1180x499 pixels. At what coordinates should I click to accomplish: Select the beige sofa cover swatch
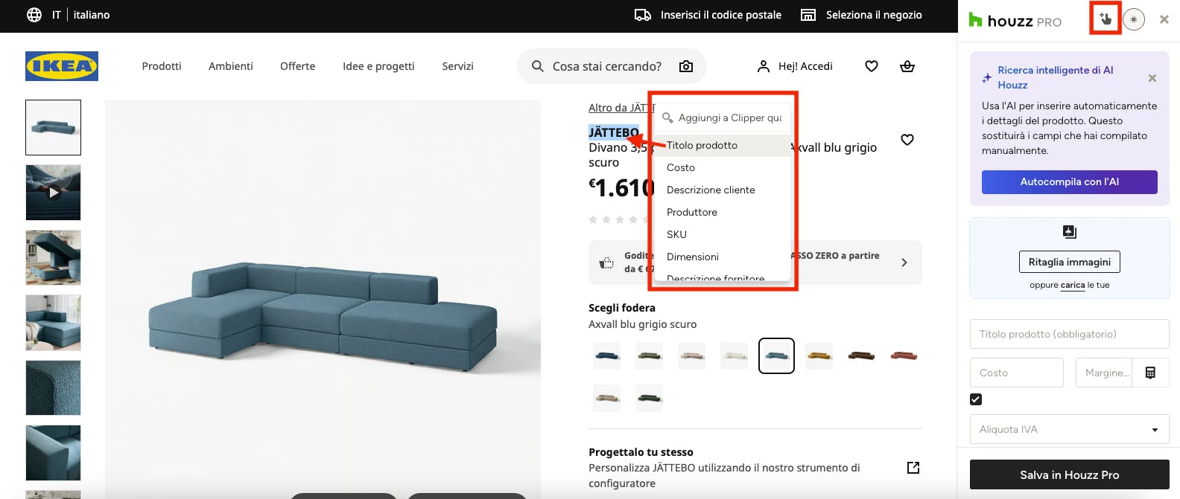(607, 398)
